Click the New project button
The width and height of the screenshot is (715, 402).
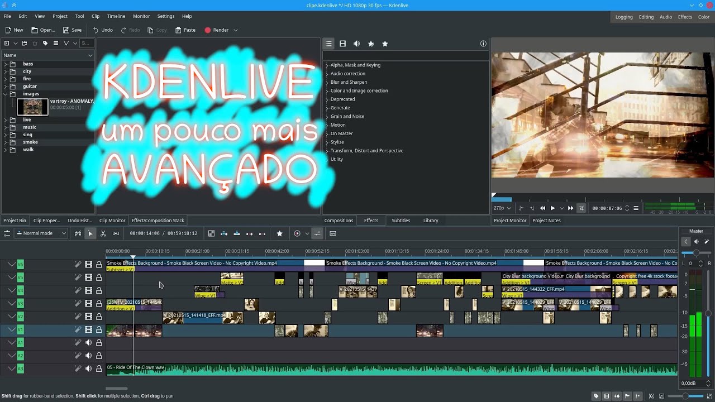coord(14,30)
